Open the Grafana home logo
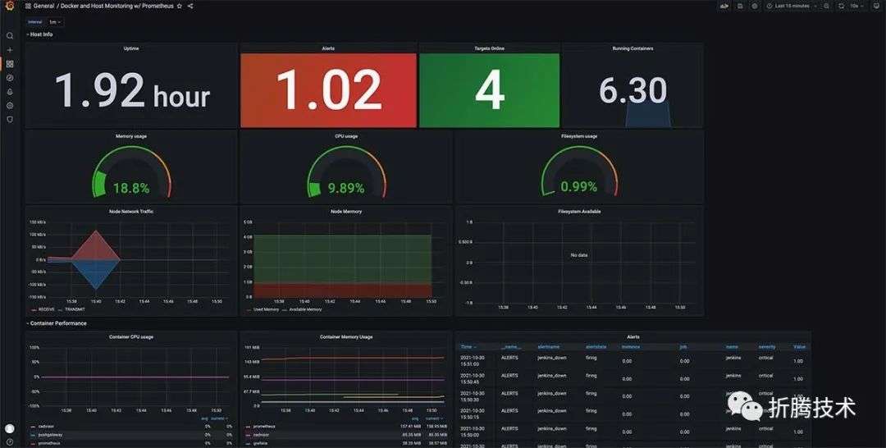 [x=10, y=6]
